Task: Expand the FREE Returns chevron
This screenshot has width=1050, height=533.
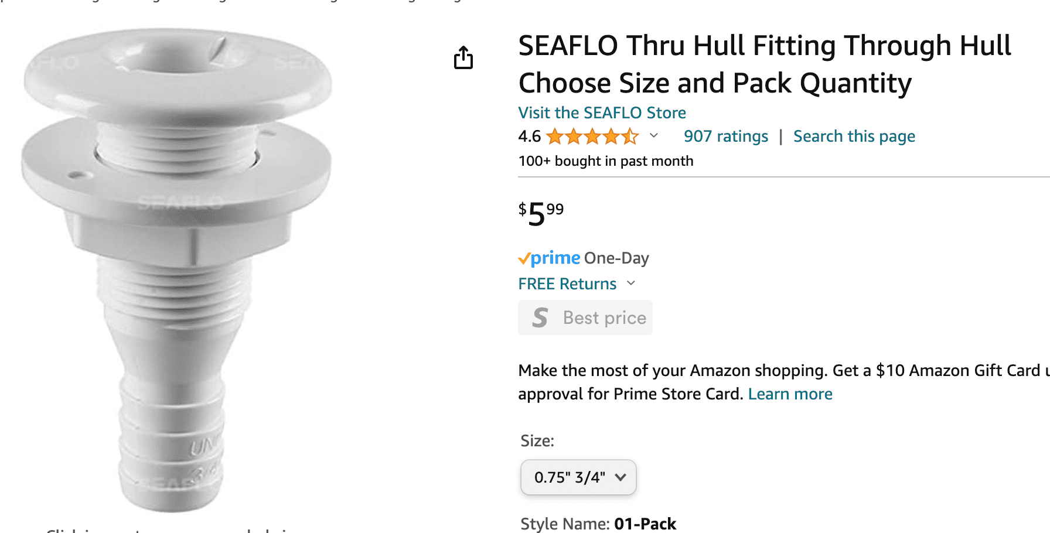Action: 631,283
